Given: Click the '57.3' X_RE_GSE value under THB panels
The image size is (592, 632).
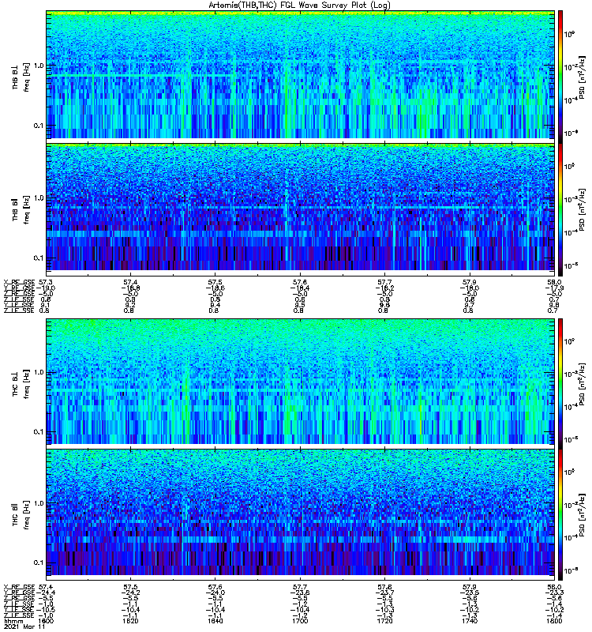Looking at the screenshot, I should point(47,282).
